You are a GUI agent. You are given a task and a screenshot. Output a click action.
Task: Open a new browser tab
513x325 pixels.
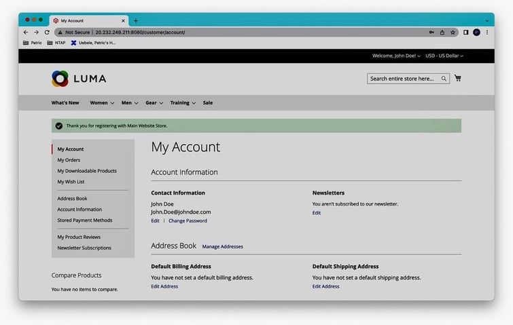click(136, 20)
